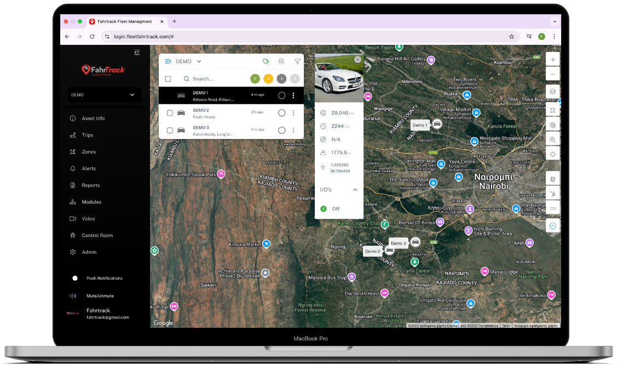The image size is (617, 365).
Task: Close the vehicle details card
Action: (357, 60)
